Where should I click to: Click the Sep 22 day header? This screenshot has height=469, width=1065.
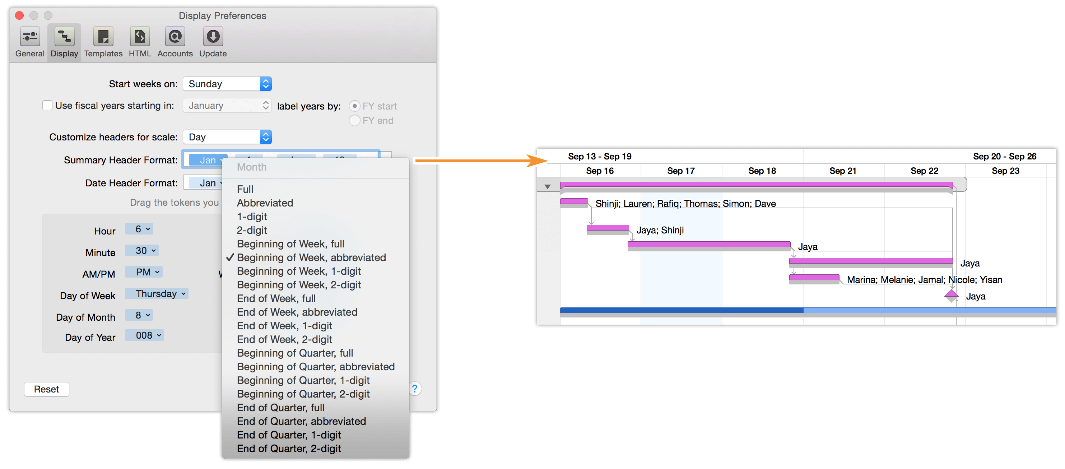coord(924,171)
